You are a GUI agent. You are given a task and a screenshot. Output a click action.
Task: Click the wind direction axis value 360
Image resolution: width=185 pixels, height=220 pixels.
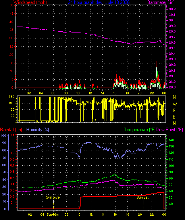click(x=12, y=97)
